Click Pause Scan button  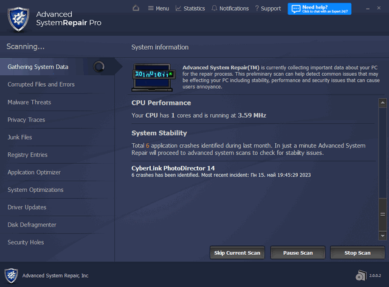tap(298, 253)
